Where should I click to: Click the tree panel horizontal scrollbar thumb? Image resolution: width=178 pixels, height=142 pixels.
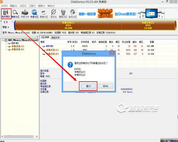tap(18, 137)
